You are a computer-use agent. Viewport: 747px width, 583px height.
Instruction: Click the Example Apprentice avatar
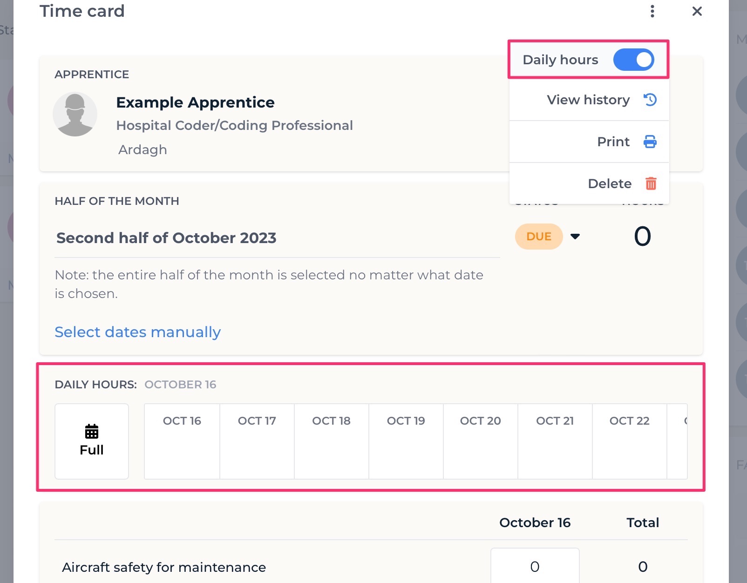(x=75, y=114)
